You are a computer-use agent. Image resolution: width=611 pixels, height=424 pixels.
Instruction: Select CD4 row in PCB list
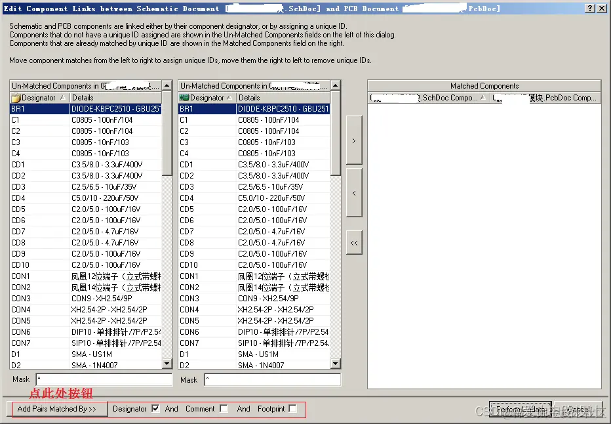tap(254, 198)
